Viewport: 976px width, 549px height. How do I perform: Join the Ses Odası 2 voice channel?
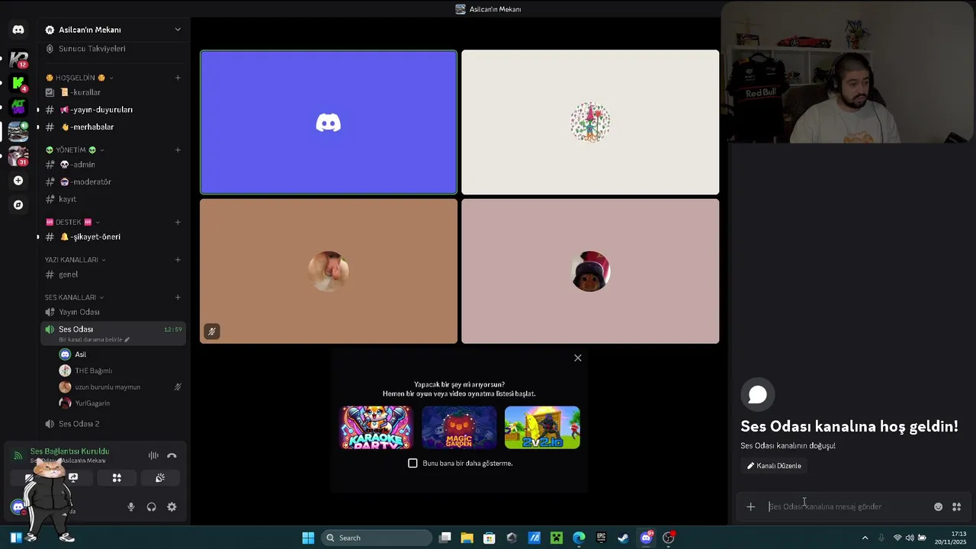pos(113,424)
